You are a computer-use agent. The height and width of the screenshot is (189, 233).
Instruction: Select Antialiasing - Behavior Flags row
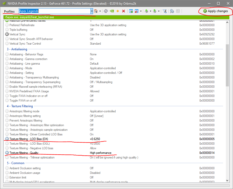114,54
